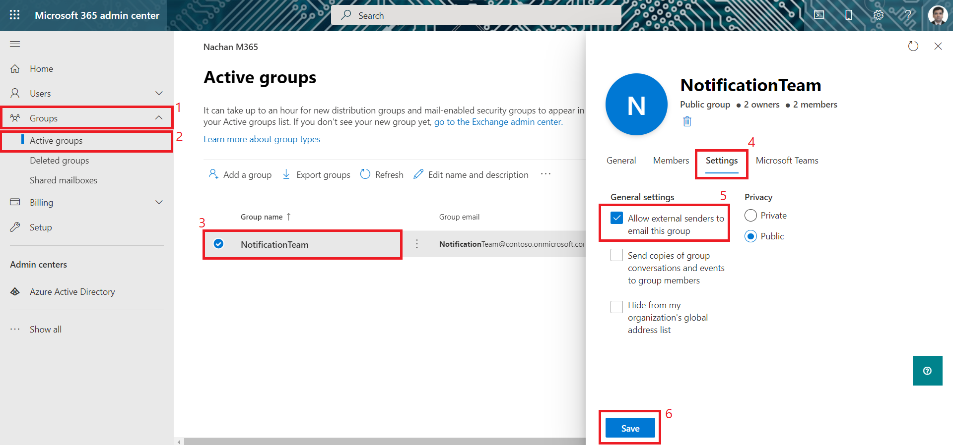Enable Send copies of group conversations checkbox

616,255
